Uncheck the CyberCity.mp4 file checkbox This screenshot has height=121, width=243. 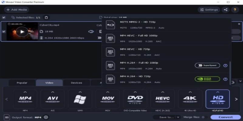point(4,31)
